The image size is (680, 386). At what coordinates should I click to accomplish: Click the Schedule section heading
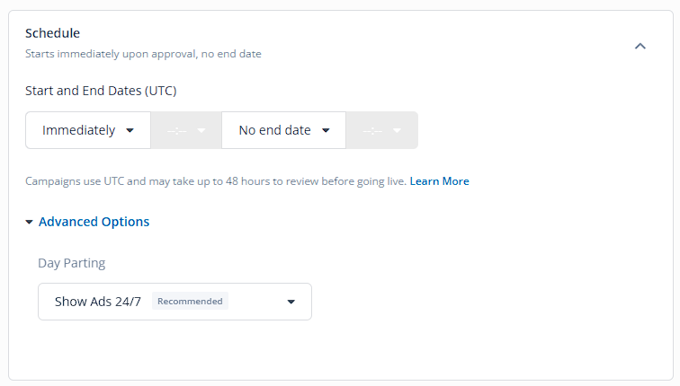click(52, 33)
